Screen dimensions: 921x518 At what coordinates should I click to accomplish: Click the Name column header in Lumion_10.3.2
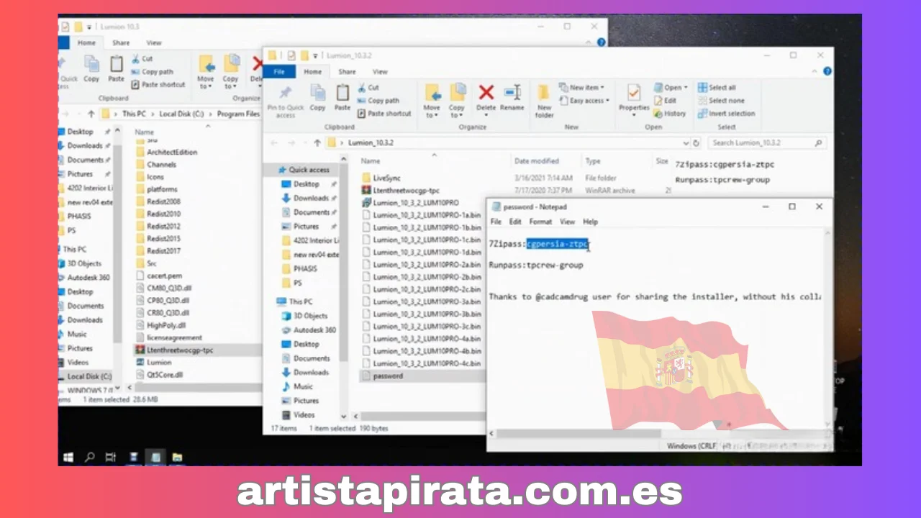coord(370,161)
